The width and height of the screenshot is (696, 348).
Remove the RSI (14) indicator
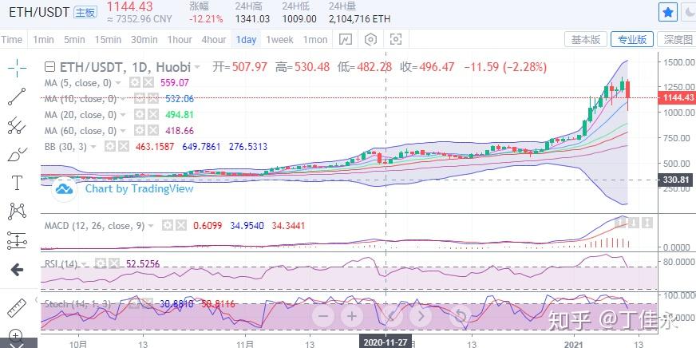click(x=115, y=264)
